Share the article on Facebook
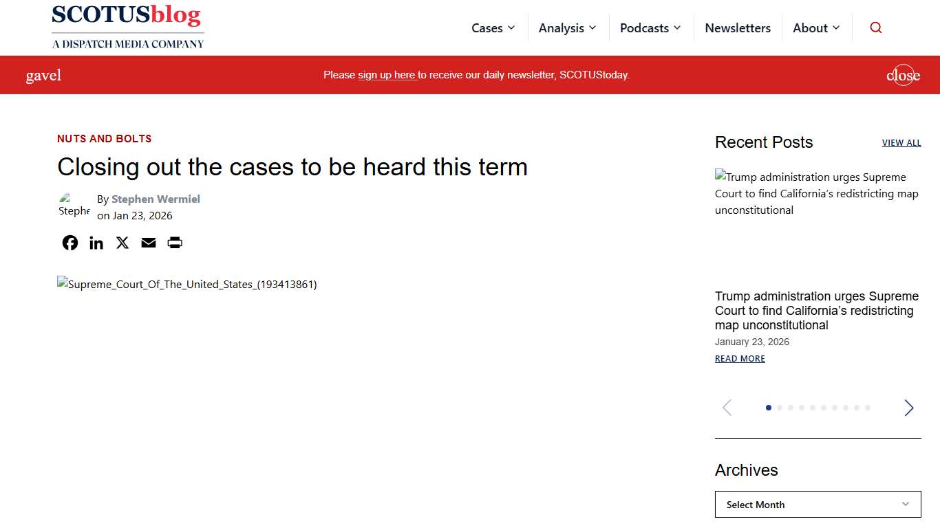The image size is (940, 528). point(70,242)
